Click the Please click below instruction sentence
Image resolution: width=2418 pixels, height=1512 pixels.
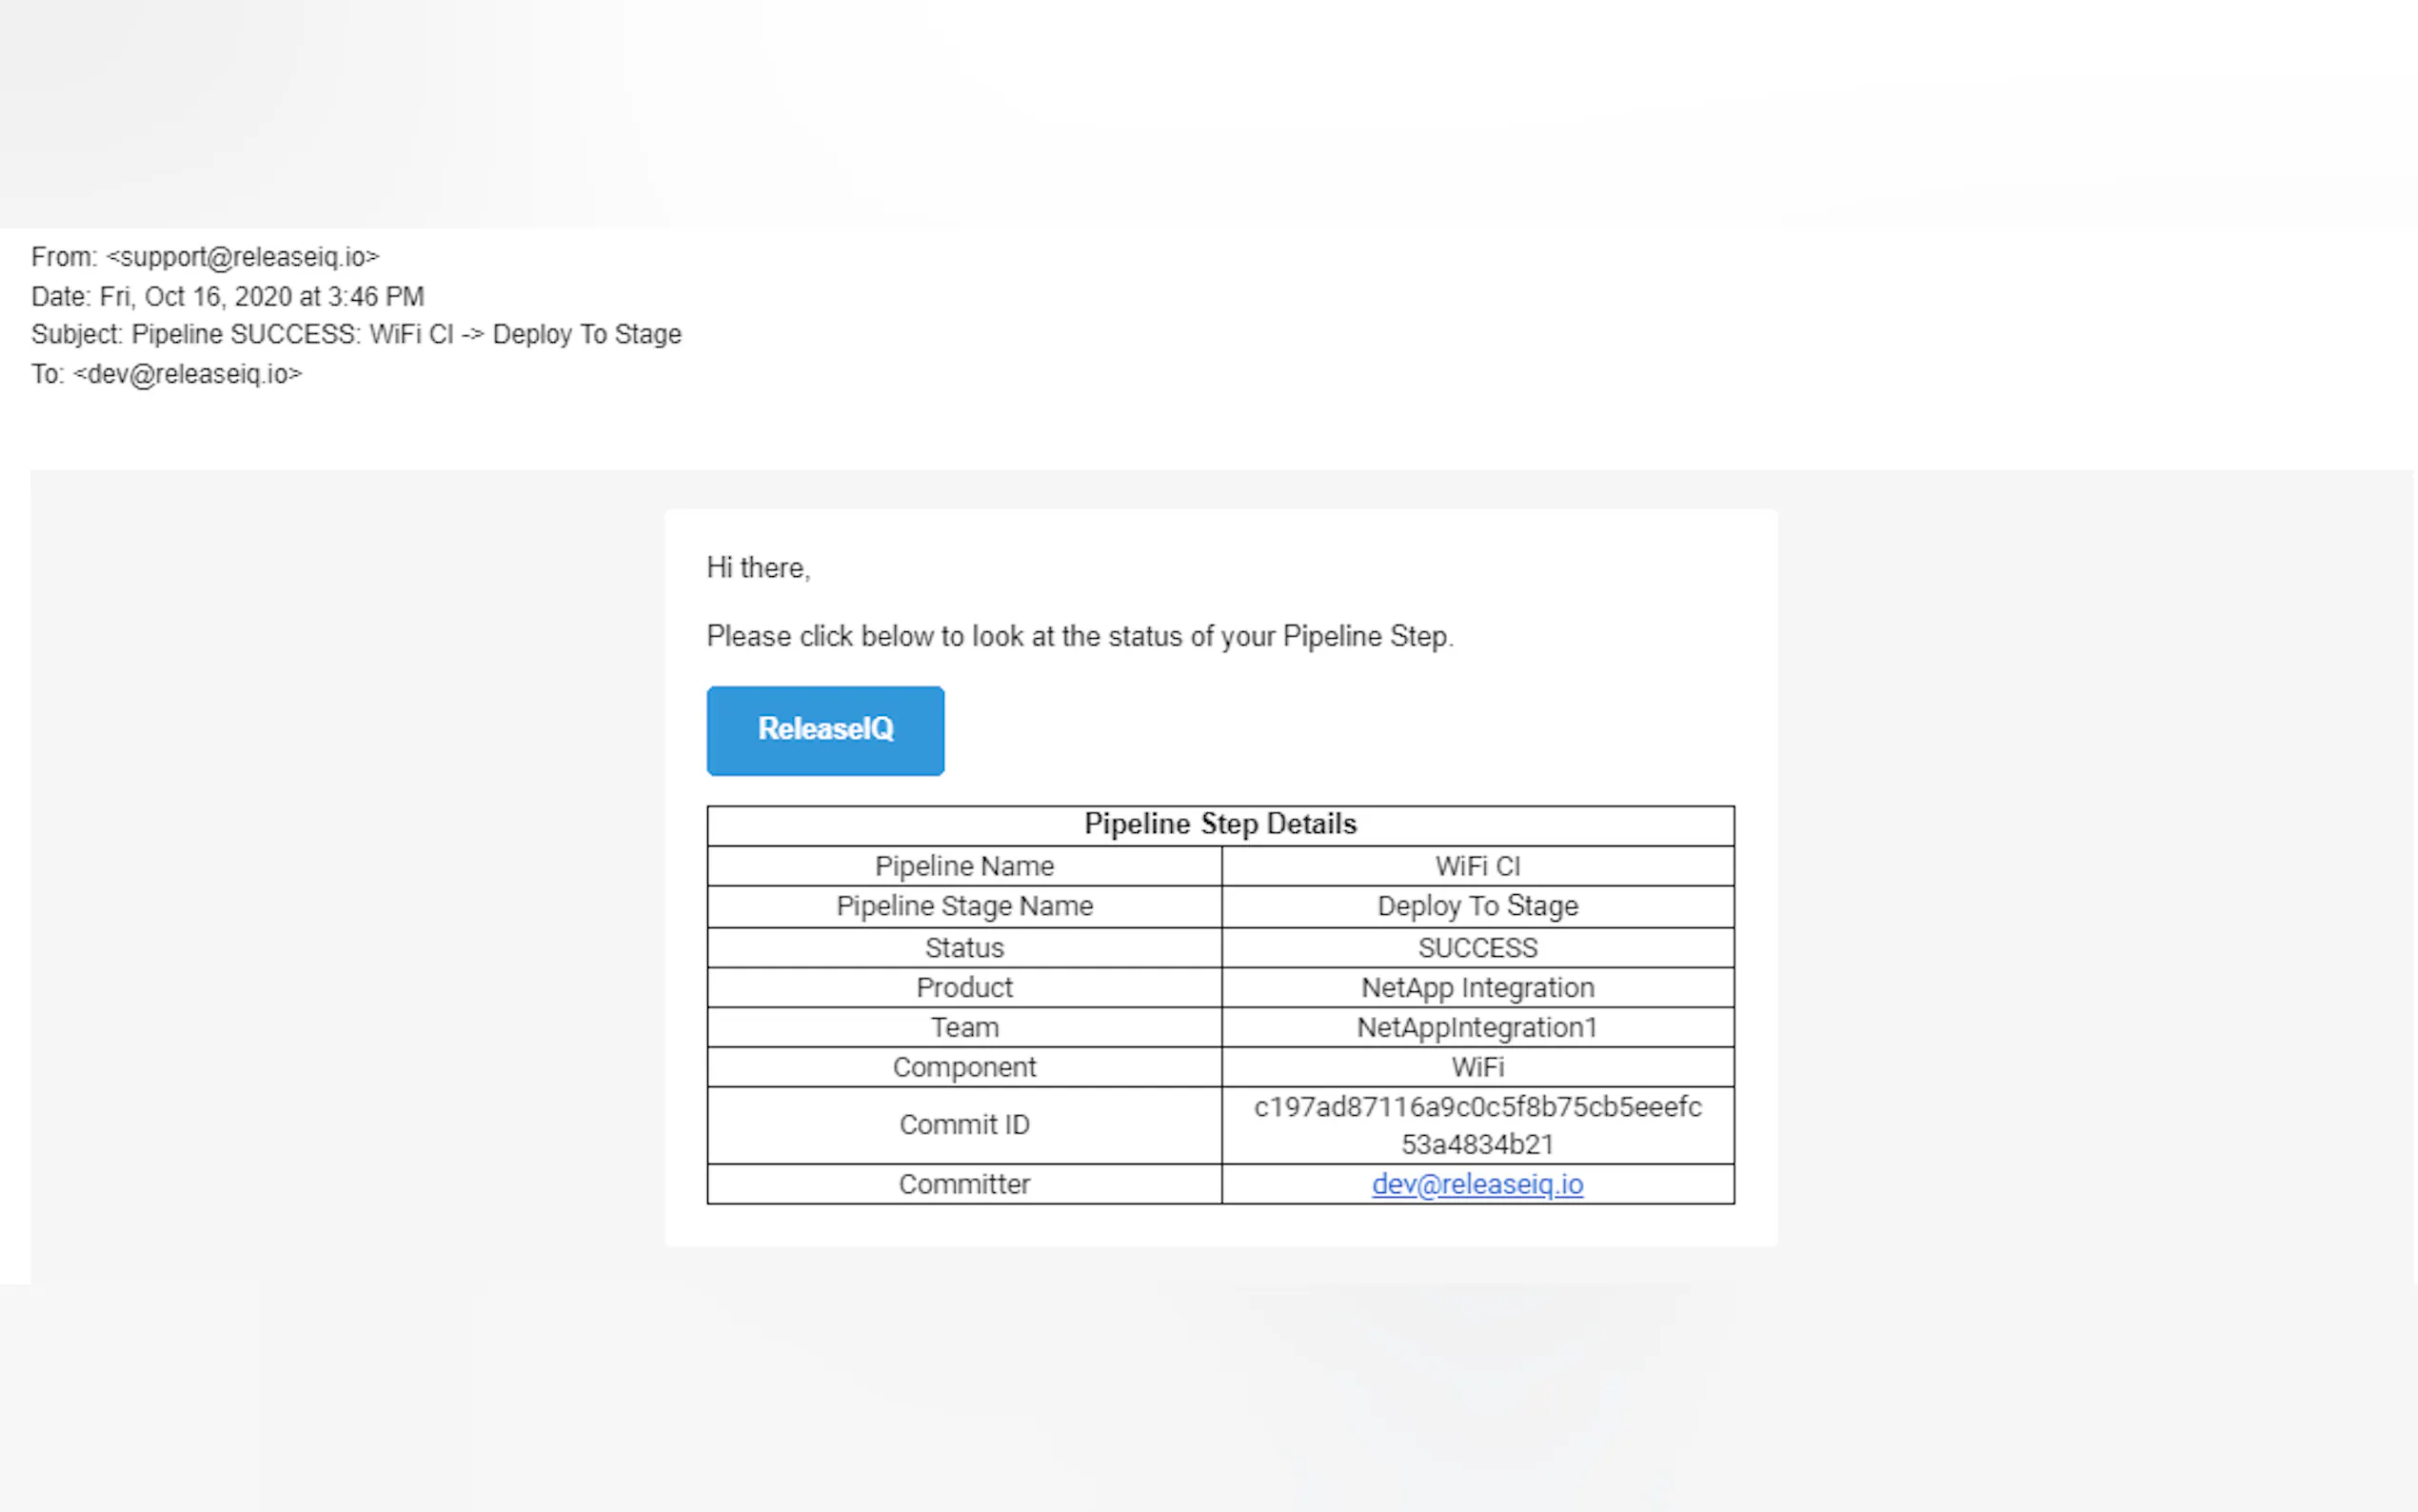[1080, 636]
